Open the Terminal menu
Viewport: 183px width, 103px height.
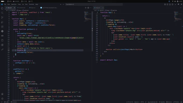point(31,4)
